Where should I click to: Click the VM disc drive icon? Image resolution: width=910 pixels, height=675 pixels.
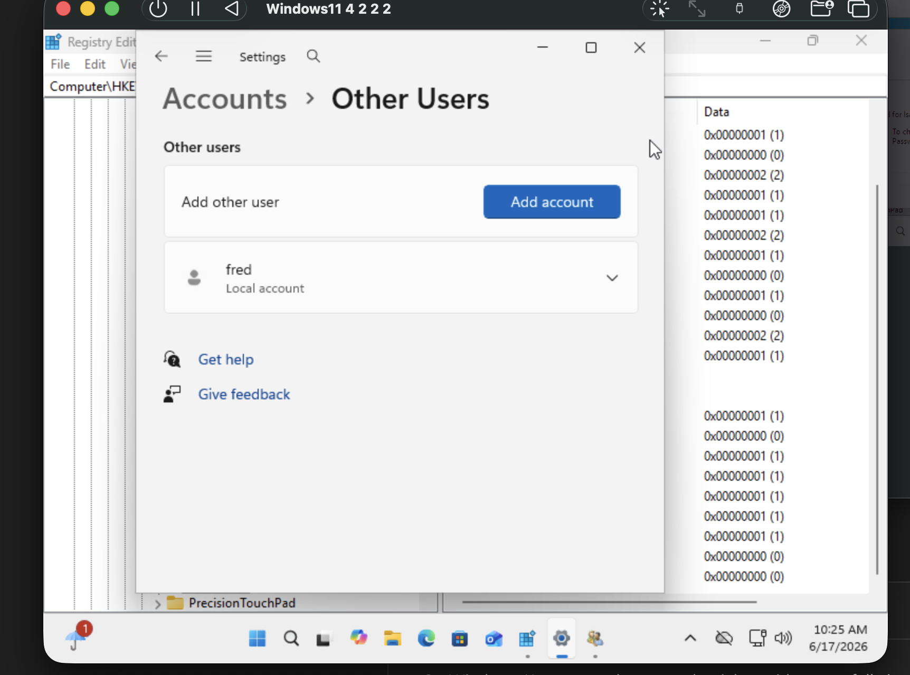point(781,8)
